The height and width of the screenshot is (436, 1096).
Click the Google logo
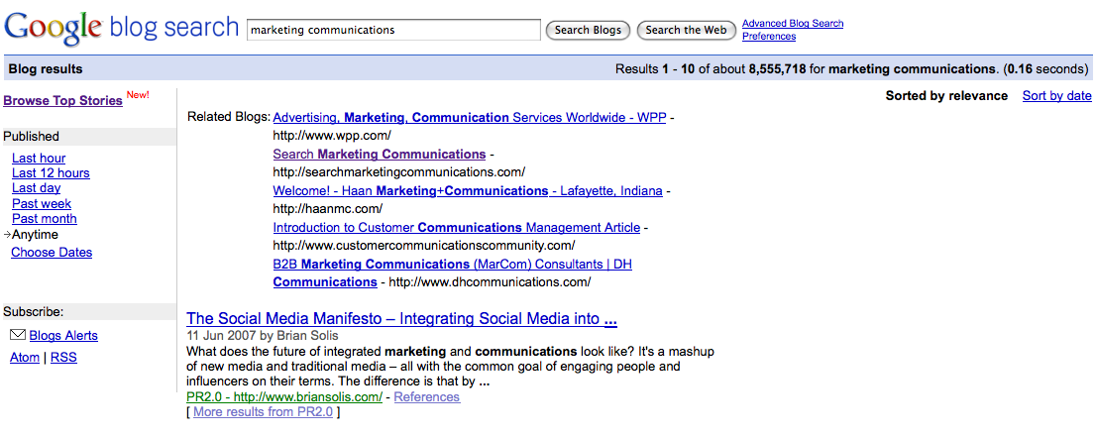point(54,28)
